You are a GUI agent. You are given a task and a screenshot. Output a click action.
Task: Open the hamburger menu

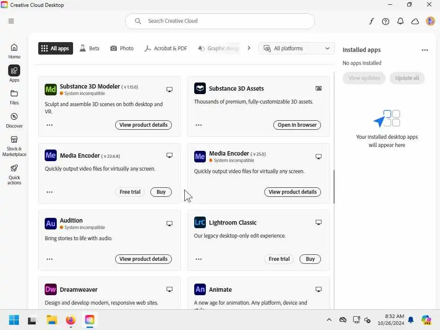coord(11,21)
